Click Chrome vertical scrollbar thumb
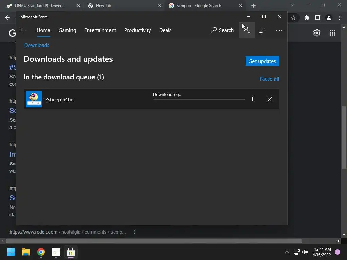The height and width of the screenshot is (260, 347). click(x=344, y=137)
